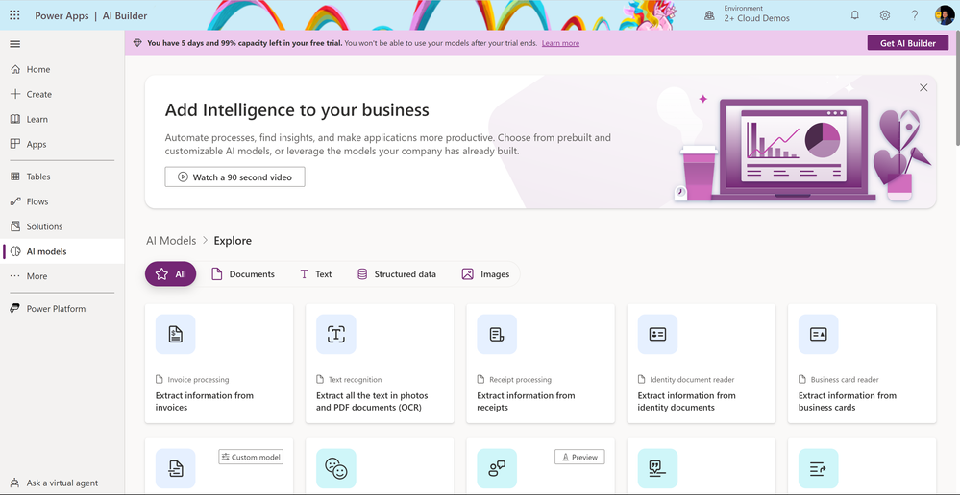Click 'Extract information from invoices' text

205,402
